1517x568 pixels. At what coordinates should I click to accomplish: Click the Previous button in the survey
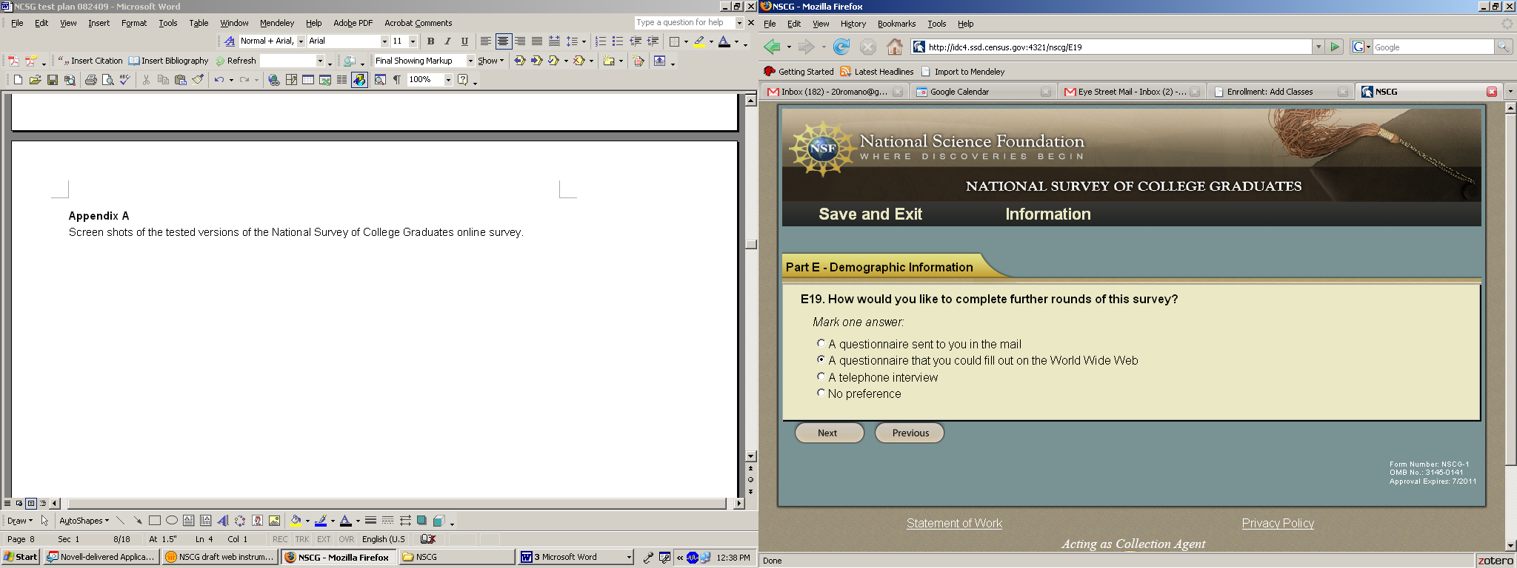(x=910, y=433)
